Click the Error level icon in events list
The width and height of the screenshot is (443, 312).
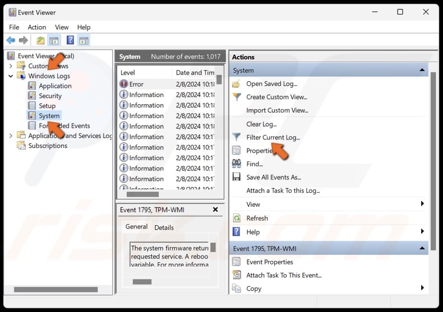tap(123, 84)
